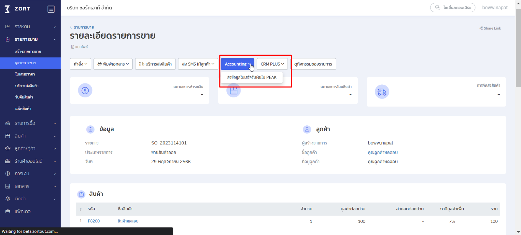
Task: Open the CRM PLUS dropdown
Action: point(272,64)
